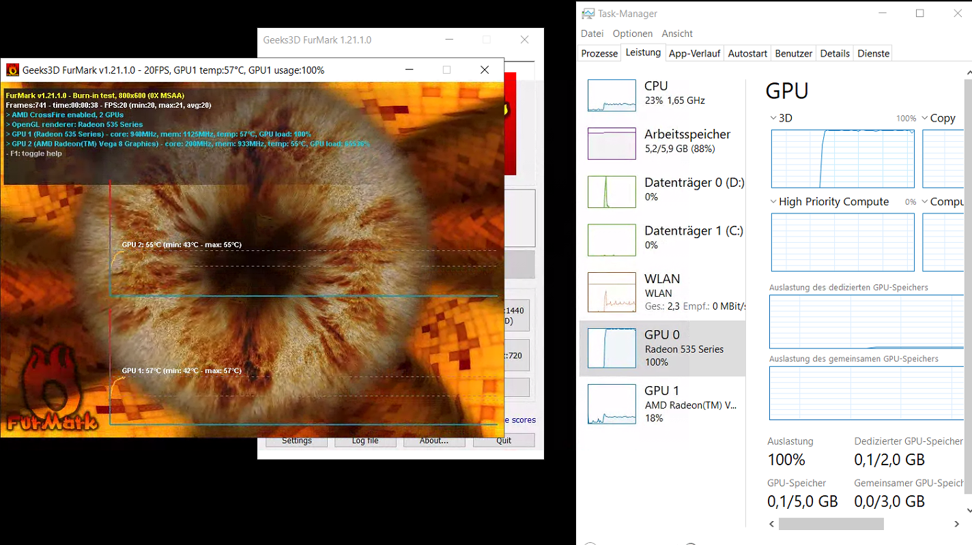Click the 'F1: toggle help' overlay text
Screen dimensions: 972x545
[34, 153]
